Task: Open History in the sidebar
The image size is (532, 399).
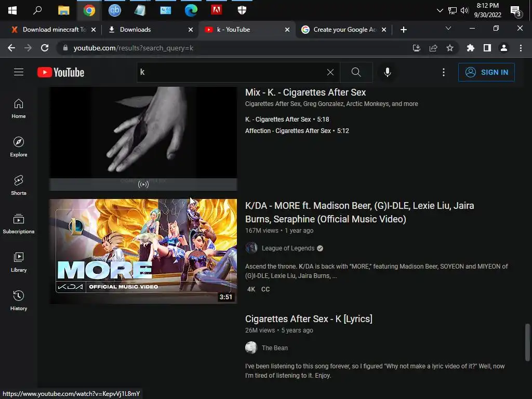Action: coord(19,301)
